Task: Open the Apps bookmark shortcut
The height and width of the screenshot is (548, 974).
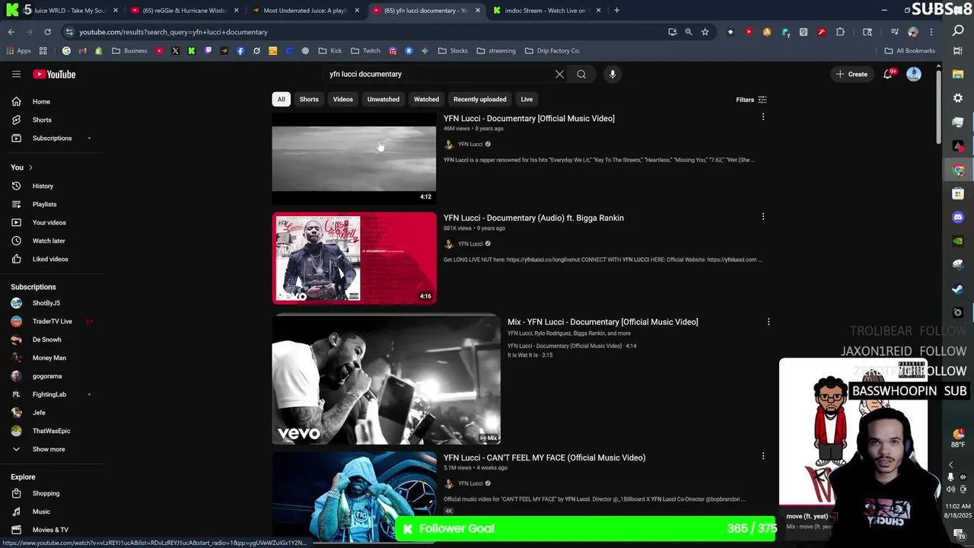Action: (19, 51)
